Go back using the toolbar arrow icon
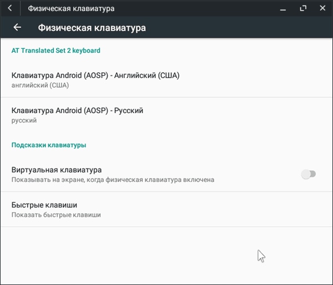This screenshot has height=285, width=333. 17,27
